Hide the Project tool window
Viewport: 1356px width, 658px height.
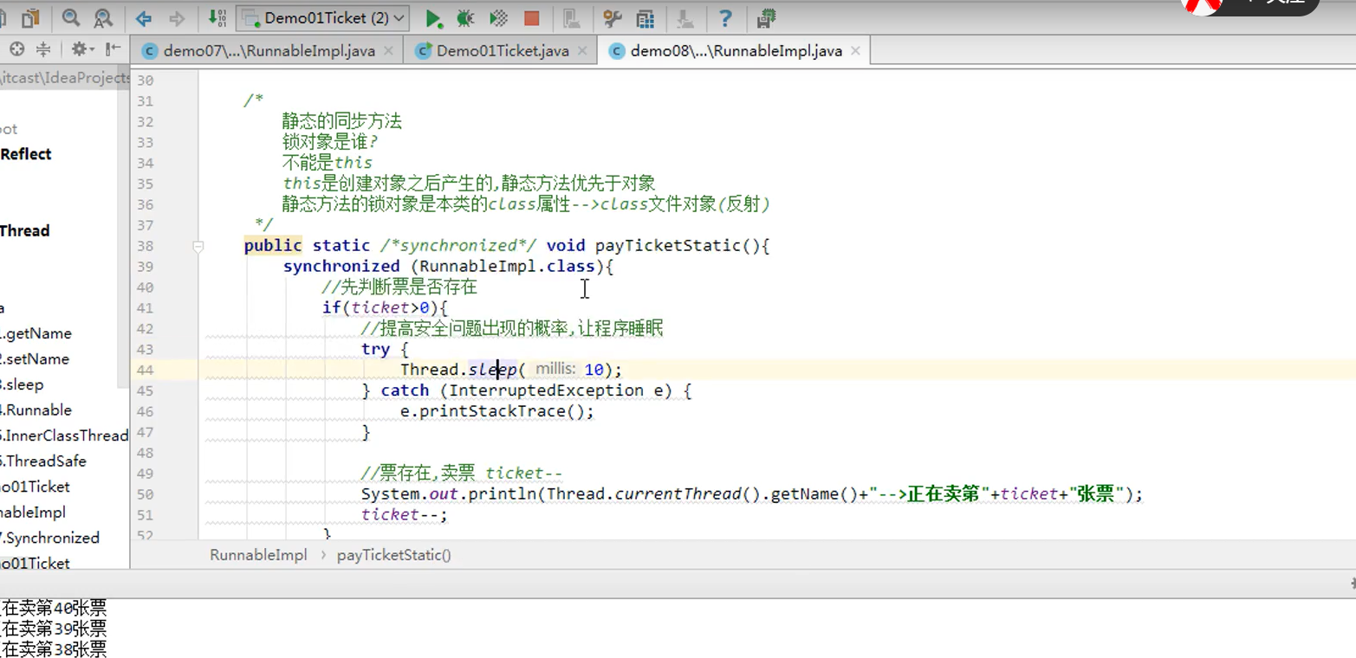tap(113, 49)
